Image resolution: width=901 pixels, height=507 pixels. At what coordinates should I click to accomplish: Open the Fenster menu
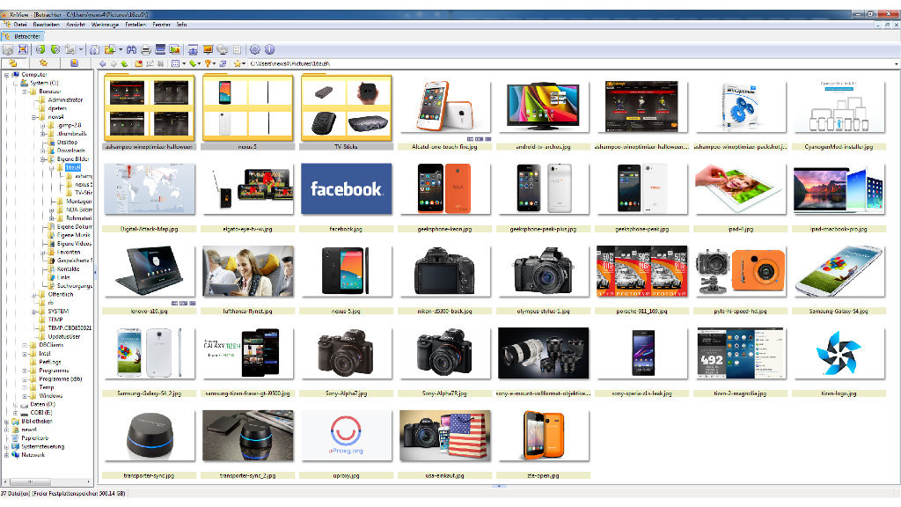(x=162, y=25)
